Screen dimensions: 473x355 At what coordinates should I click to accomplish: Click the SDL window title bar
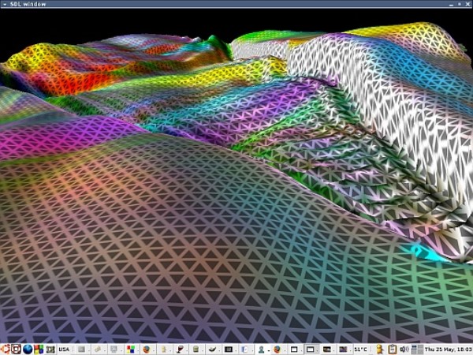coord(236,4)
